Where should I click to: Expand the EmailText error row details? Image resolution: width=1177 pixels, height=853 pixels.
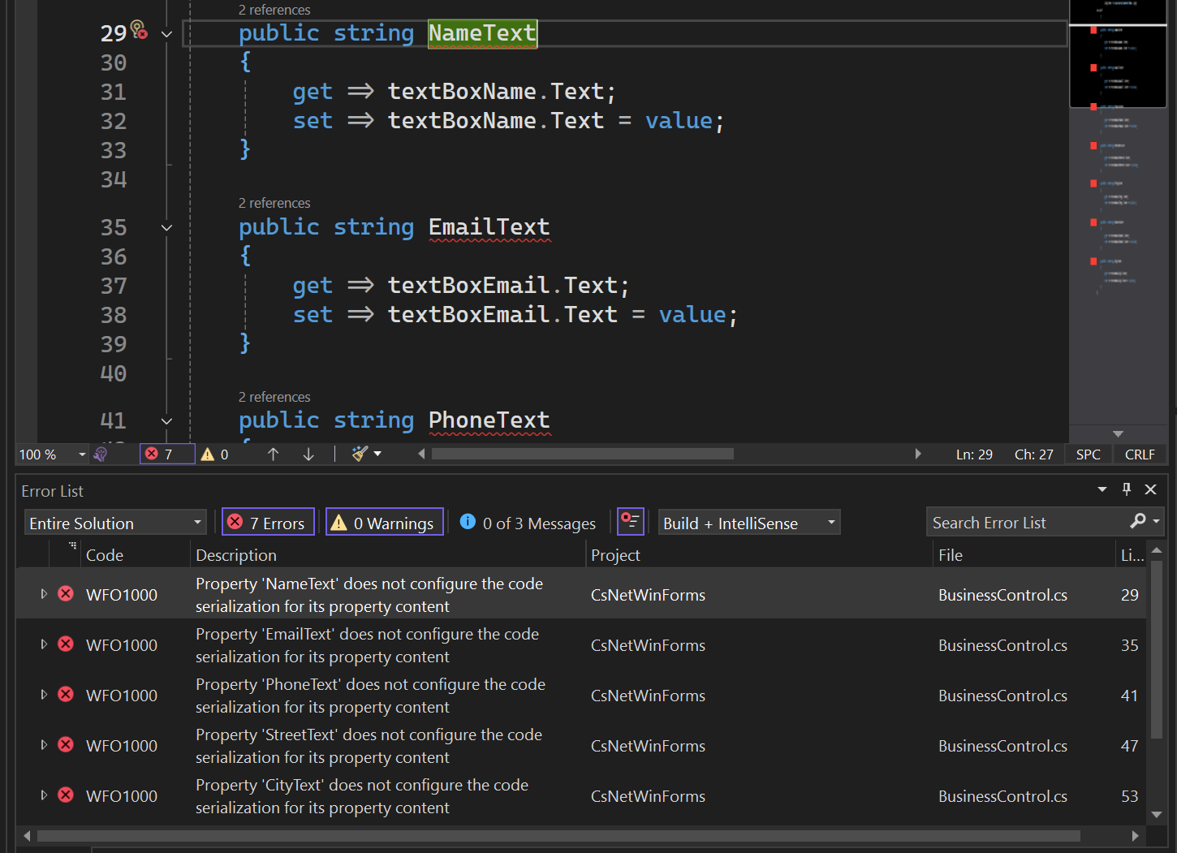point(44,644)
